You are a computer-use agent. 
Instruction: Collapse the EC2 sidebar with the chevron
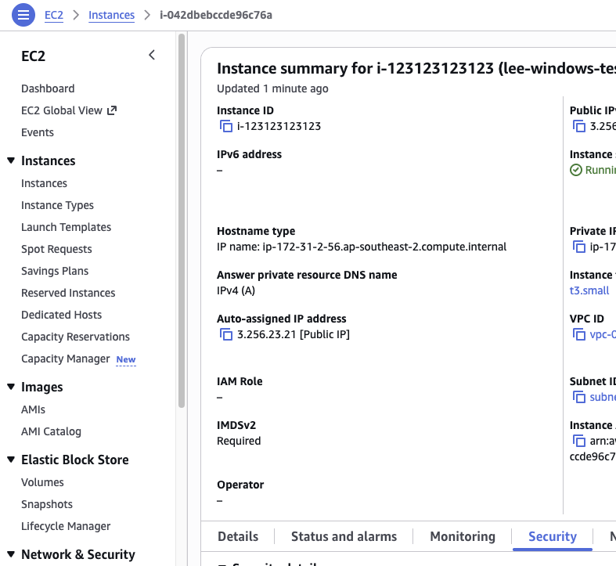point(152,55)
